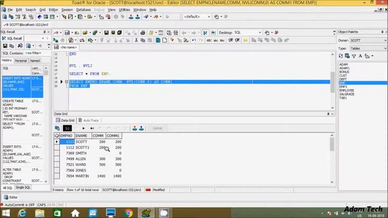
Task: Open the Type Tables dropdown in Object Palette
Action: pos(386,48)
